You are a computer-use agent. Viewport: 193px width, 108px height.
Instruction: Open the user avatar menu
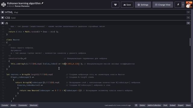coord(189,5)
